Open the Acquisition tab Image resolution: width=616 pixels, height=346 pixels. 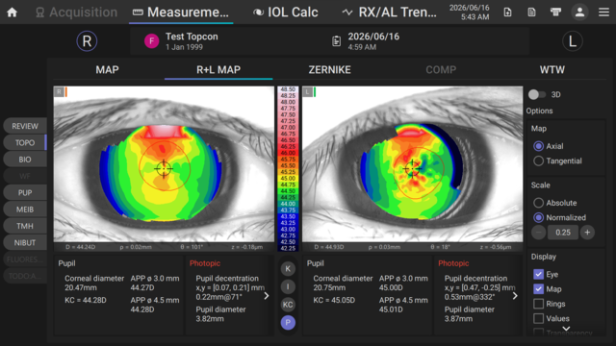point(76,12)
